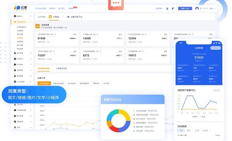Switch to the 云朵开放平台 tab
The image size is (232, 141).
(74, 17)
